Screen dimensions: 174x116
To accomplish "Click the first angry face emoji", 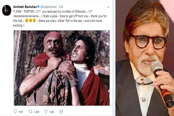I will point(27,21).
